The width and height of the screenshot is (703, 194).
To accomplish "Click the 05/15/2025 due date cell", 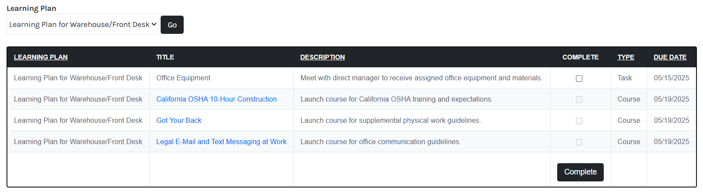I will pos(671,78).
